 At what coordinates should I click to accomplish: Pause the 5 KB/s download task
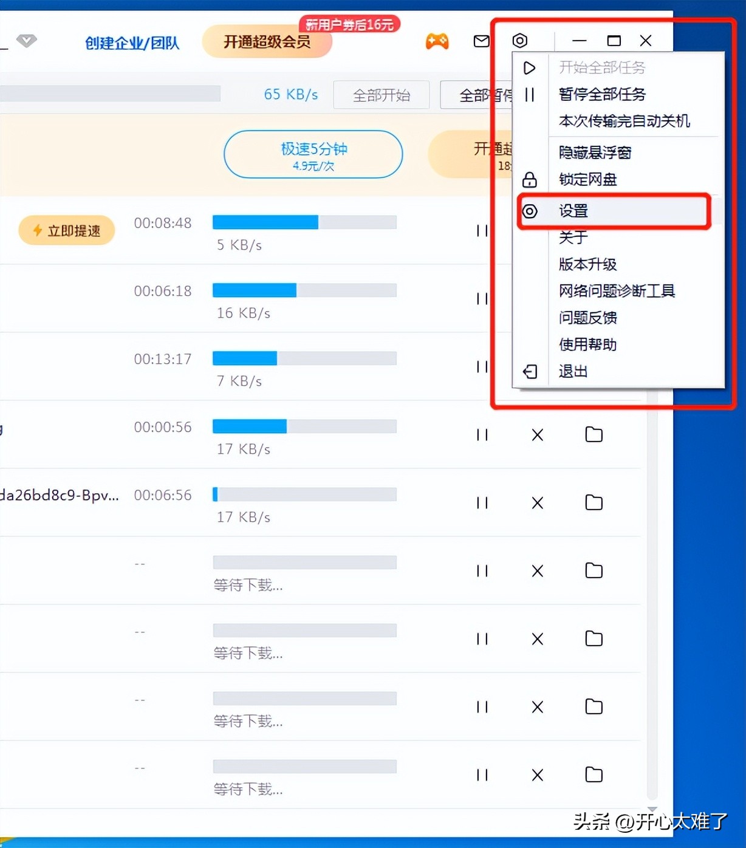482,230
